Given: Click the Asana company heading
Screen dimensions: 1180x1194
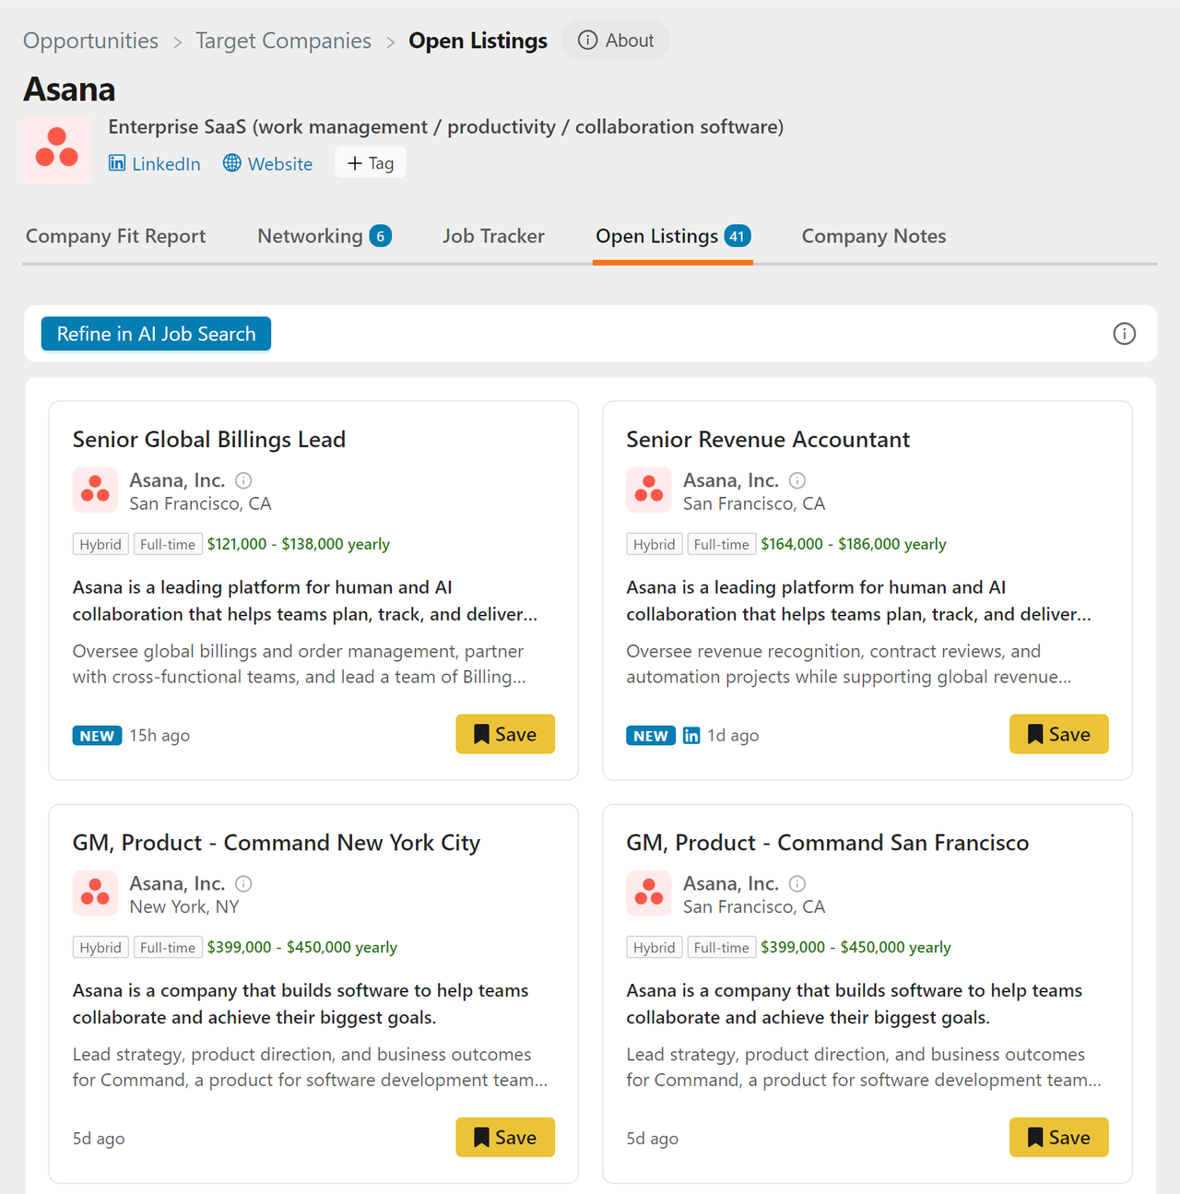Looking at the screenshot, I should [x=69, y=89].
